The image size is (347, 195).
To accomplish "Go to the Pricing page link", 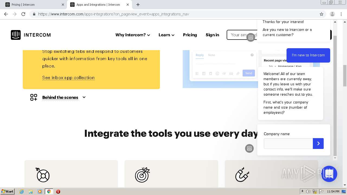I will [x=190, y=35].
